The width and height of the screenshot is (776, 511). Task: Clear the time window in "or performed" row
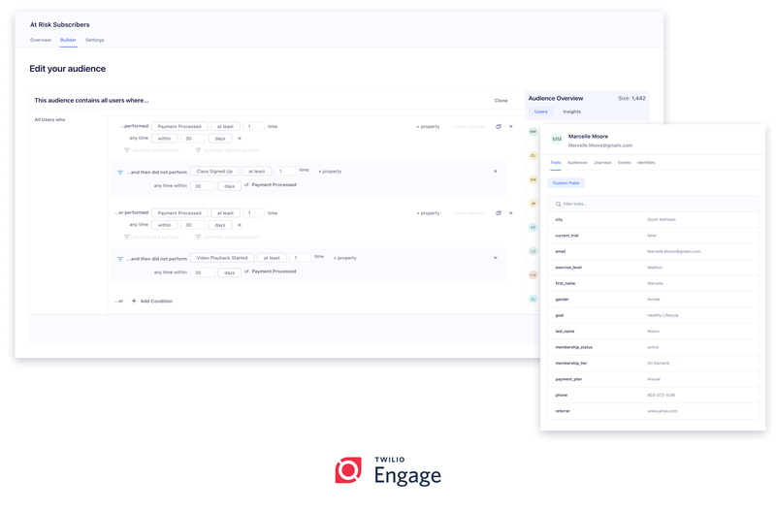[240, 225]
